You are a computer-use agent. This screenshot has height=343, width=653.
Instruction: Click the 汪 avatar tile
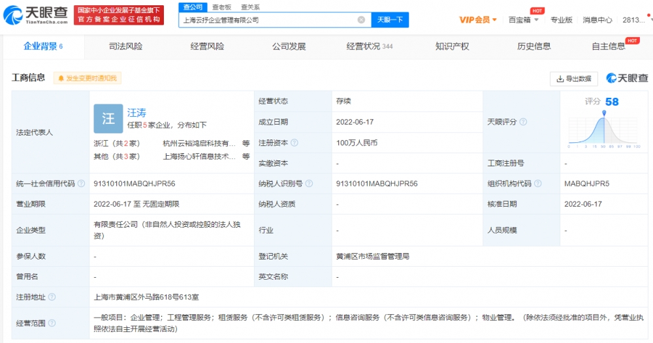tap(108, 119)
